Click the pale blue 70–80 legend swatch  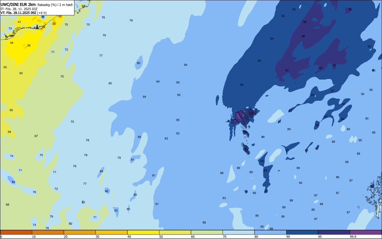[238, 232]
